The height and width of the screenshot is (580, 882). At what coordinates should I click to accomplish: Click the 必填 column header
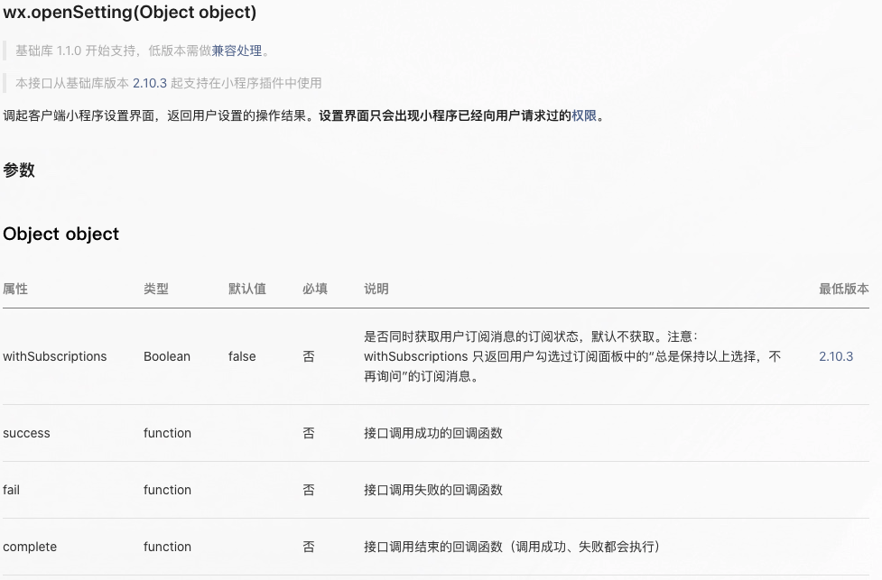314,289
